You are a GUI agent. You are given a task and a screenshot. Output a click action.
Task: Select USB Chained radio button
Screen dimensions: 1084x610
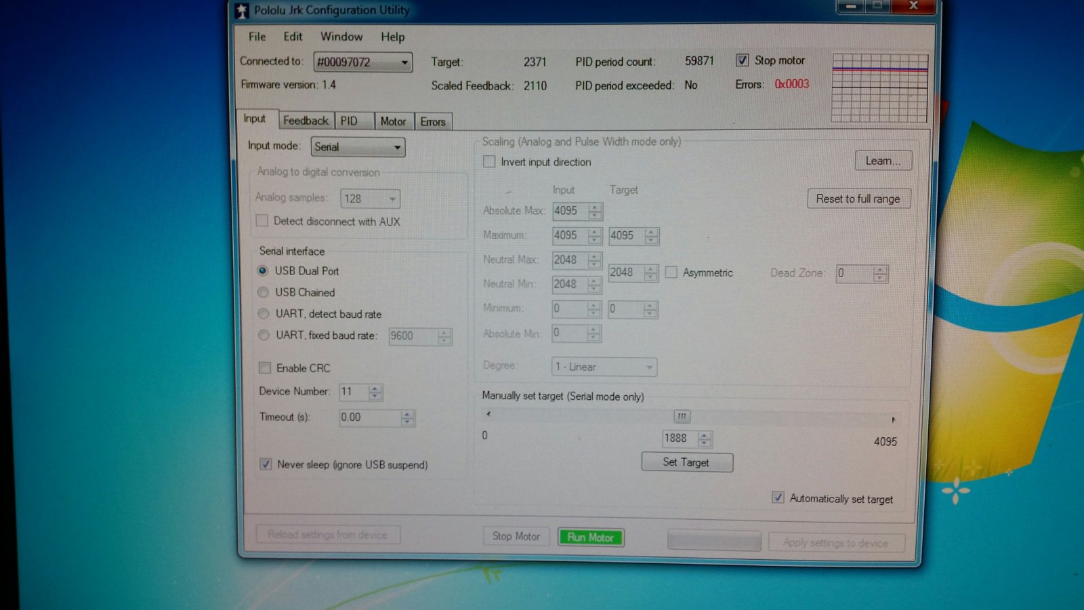point(264,292)
